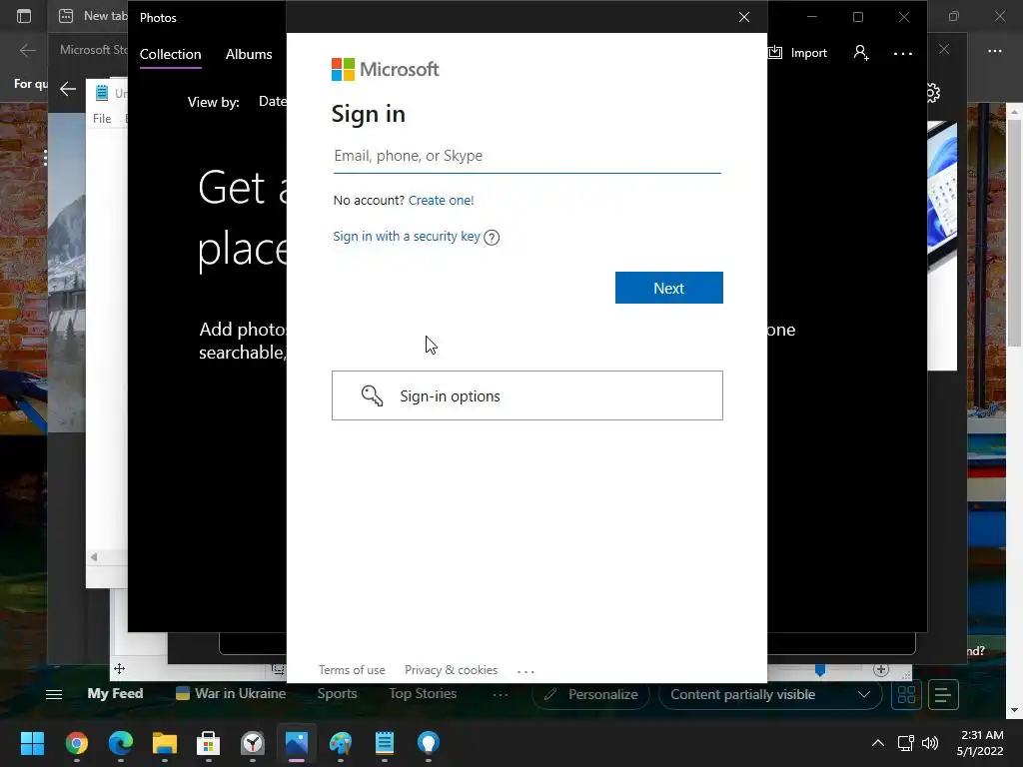Click volume icon in system tray
Viewport: 1023px width, 767px height.
(930, 743)
